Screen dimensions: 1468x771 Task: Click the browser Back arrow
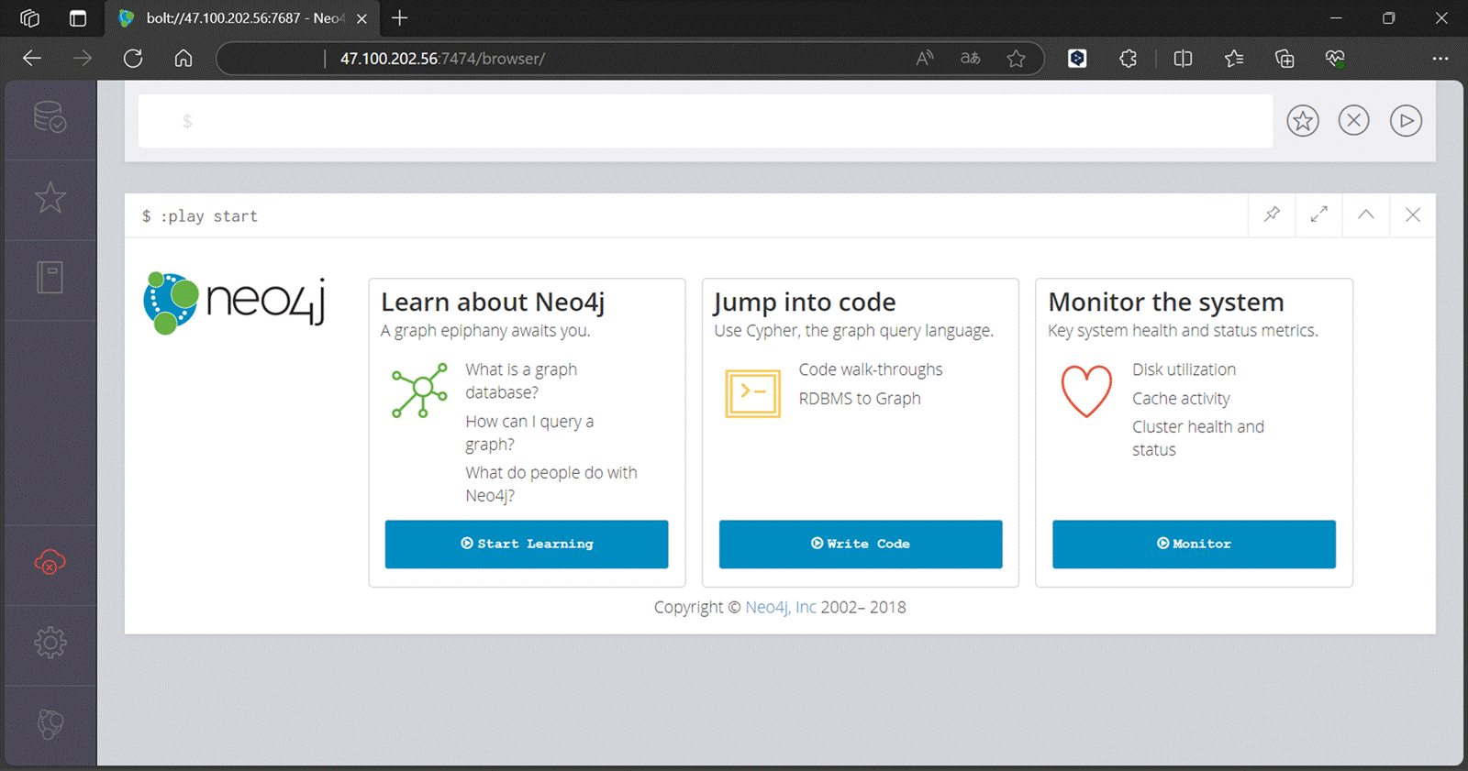tap(32, 59)
